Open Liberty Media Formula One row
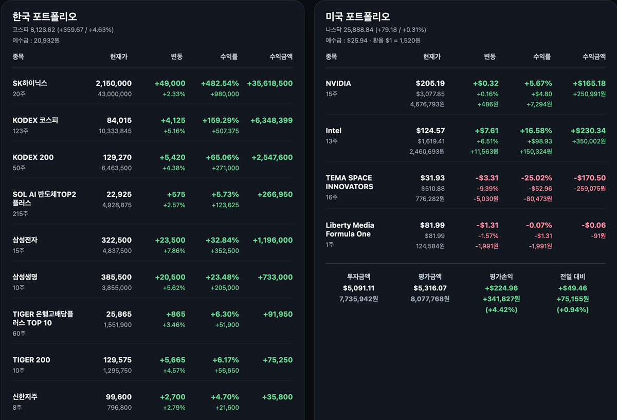 point(466,235)
